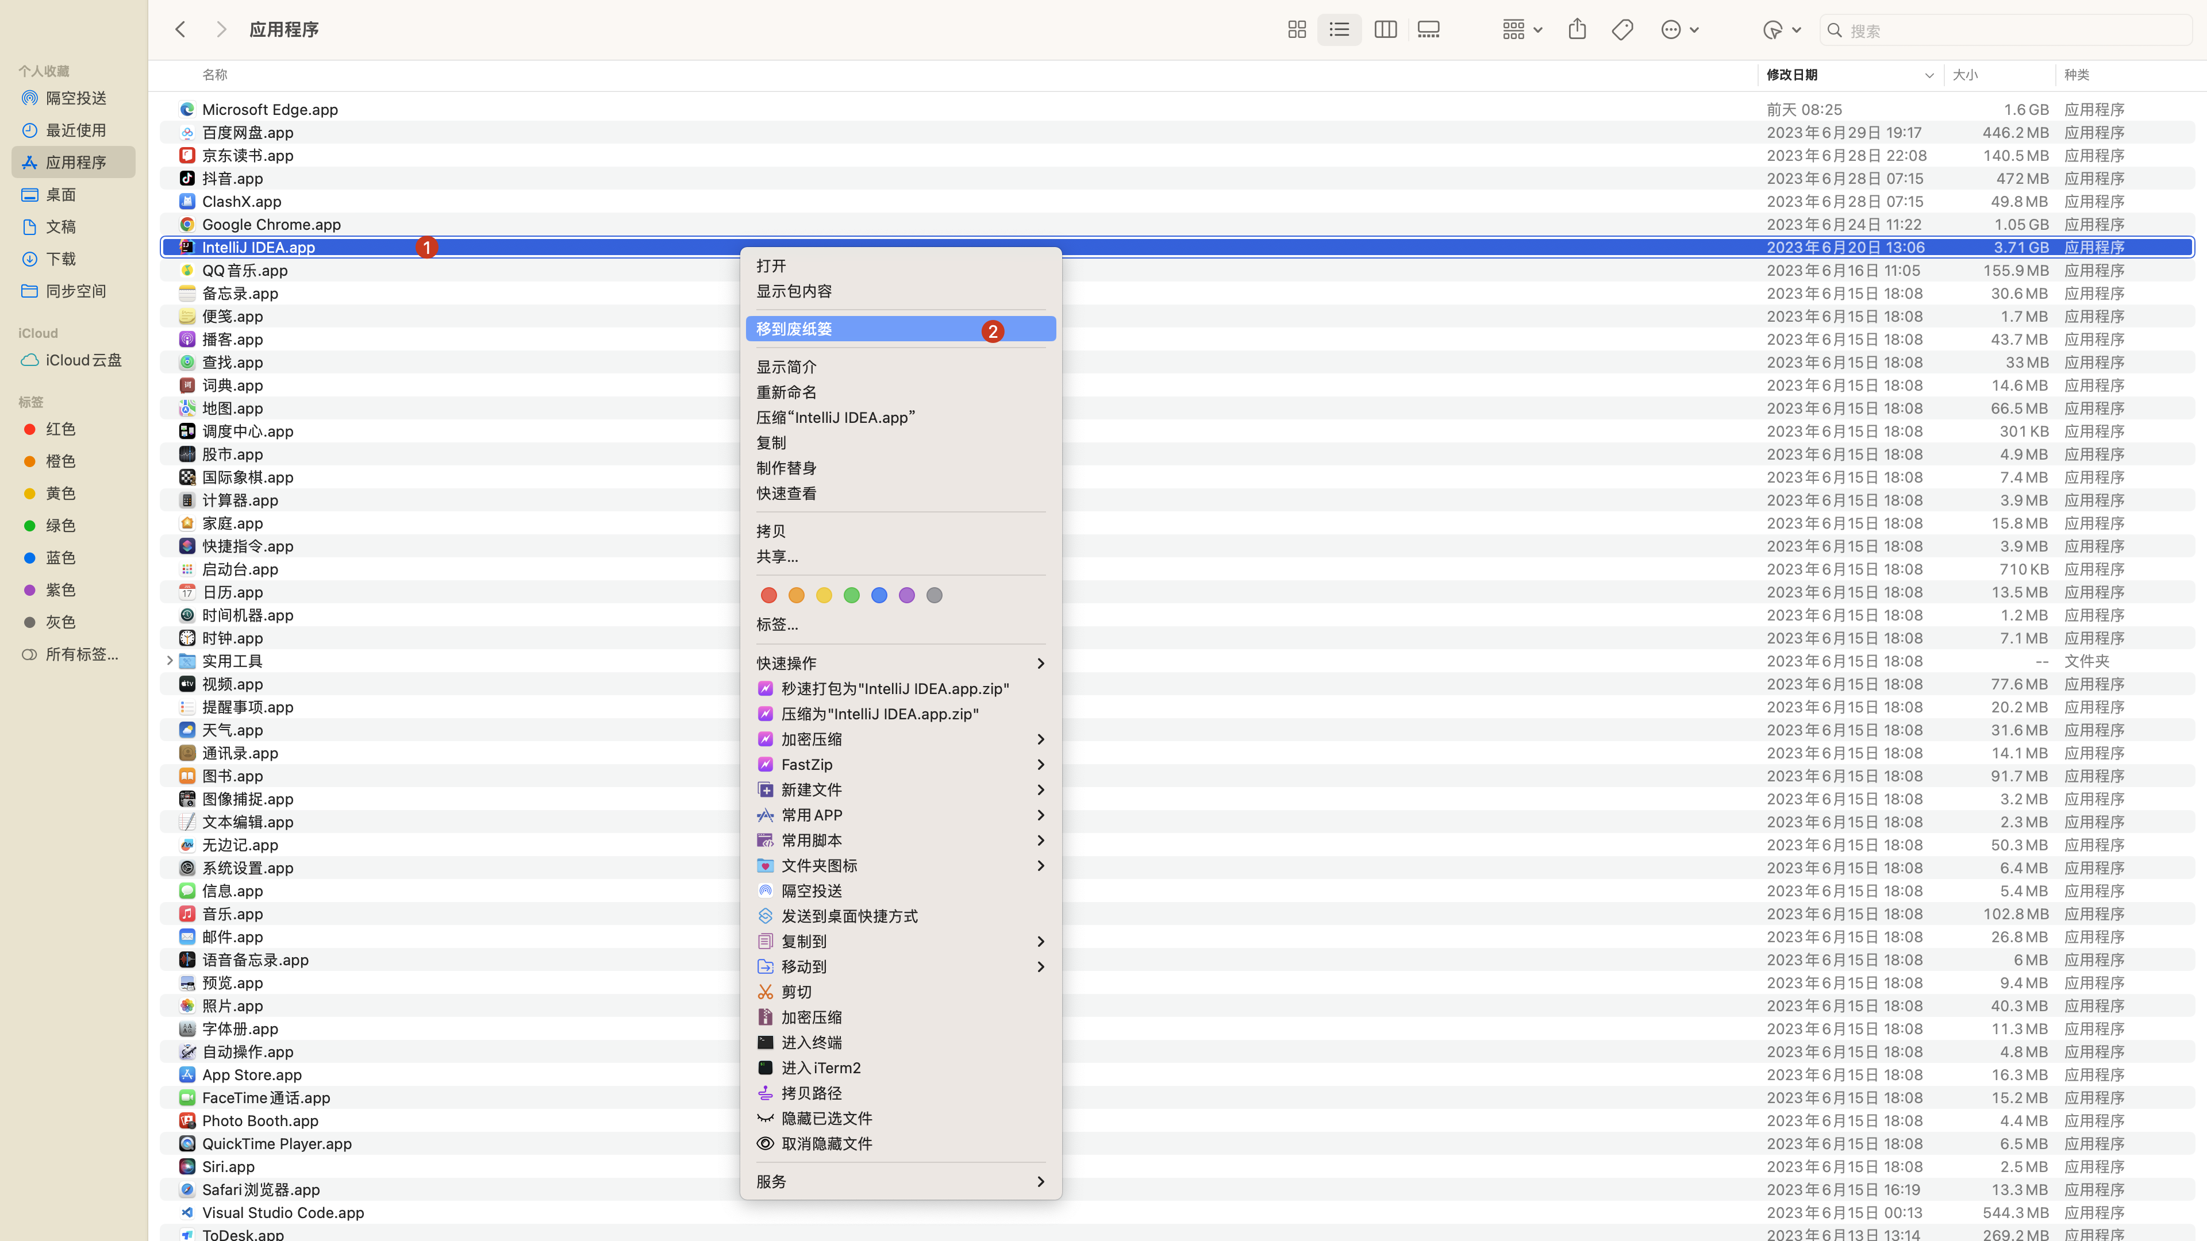
Task: Open 同步空间 in the sidebar
Action: click(x=74, y=290)
